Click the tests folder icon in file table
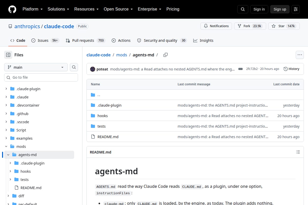This screenshot has height=205, width=308. tap(93, 126)
